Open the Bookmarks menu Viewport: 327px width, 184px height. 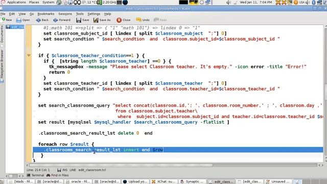tap(45, 14)
